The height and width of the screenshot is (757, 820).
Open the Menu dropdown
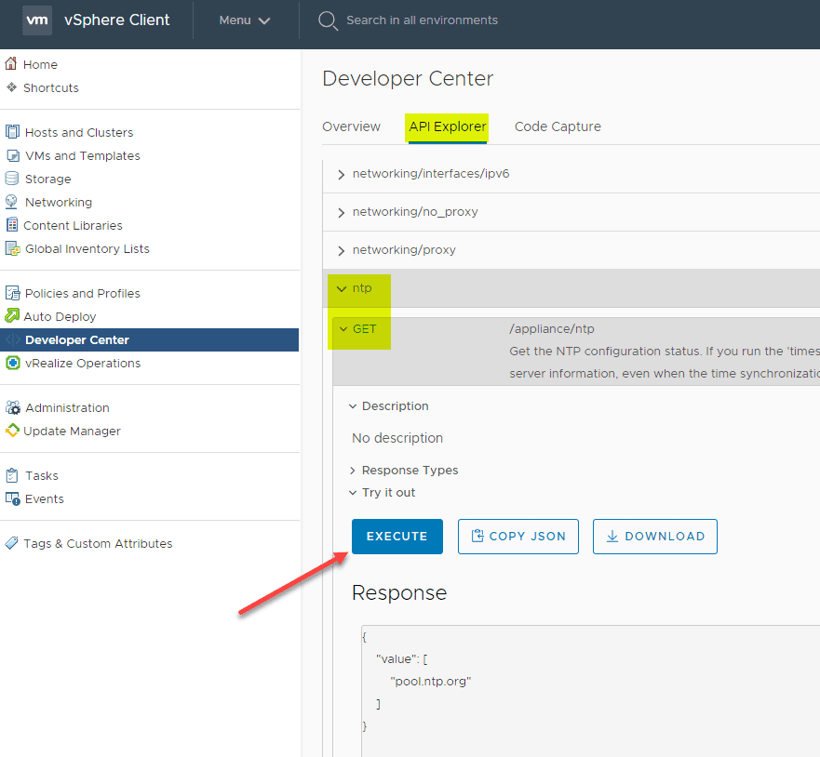(244, 20)
